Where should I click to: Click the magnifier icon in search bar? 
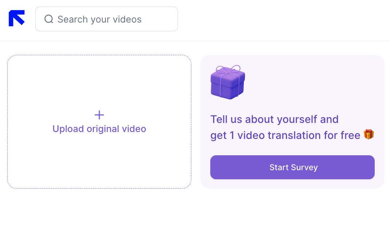tap(49, 19)
